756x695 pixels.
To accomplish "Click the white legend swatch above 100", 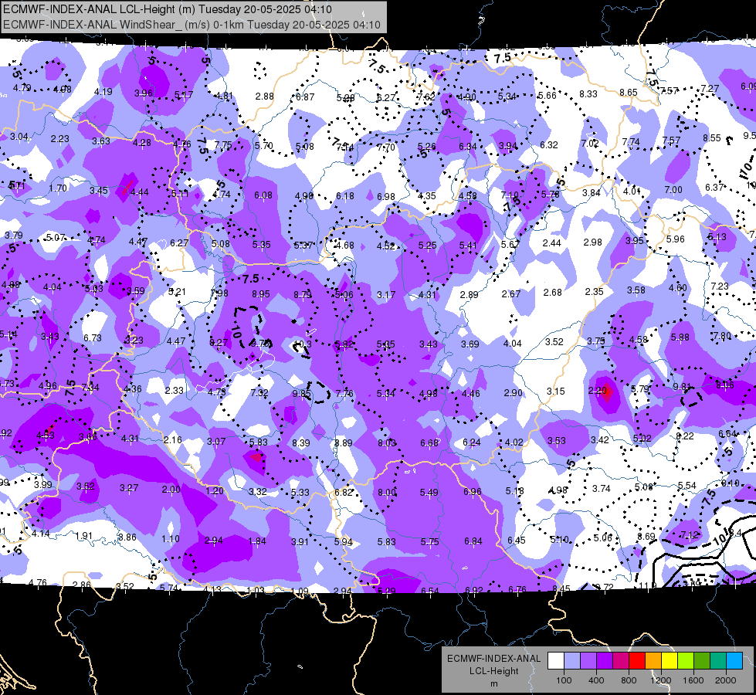I will 556,661.
